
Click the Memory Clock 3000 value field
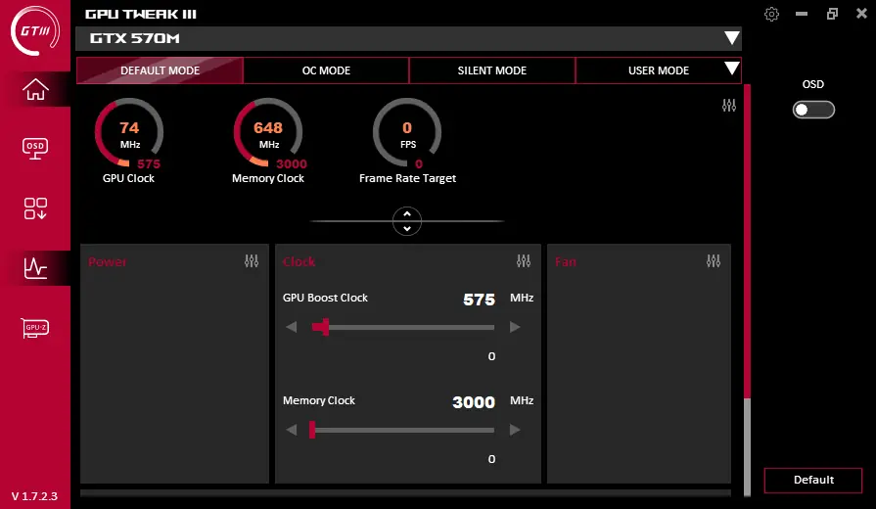(x=474, y=402)
